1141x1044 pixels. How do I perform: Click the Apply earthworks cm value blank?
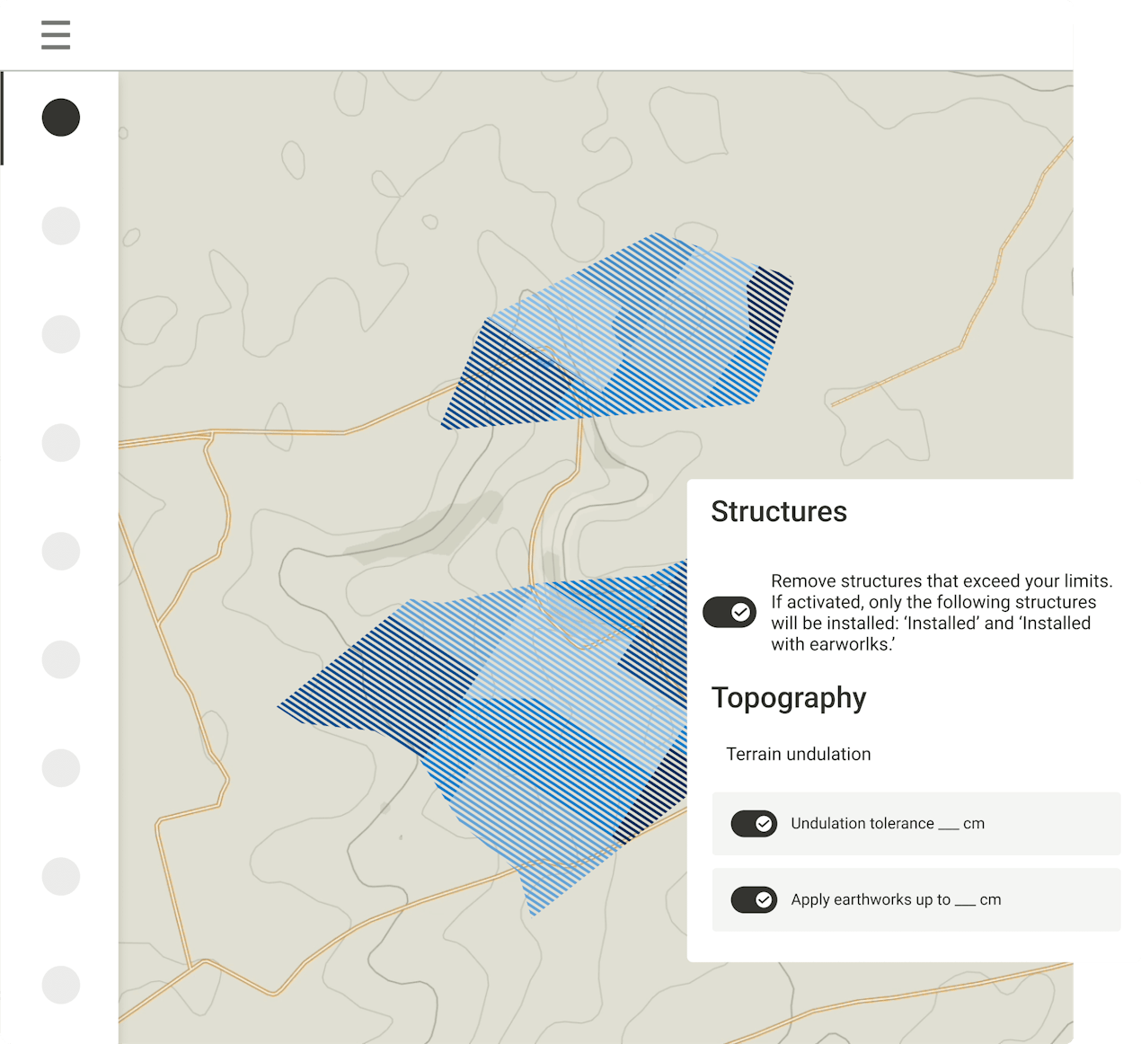(x=965, y=901)
